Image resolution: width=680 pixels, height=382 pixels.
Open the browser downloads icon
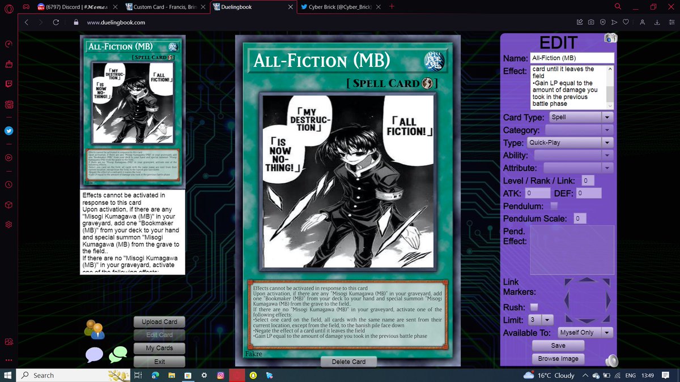[657, 23]
